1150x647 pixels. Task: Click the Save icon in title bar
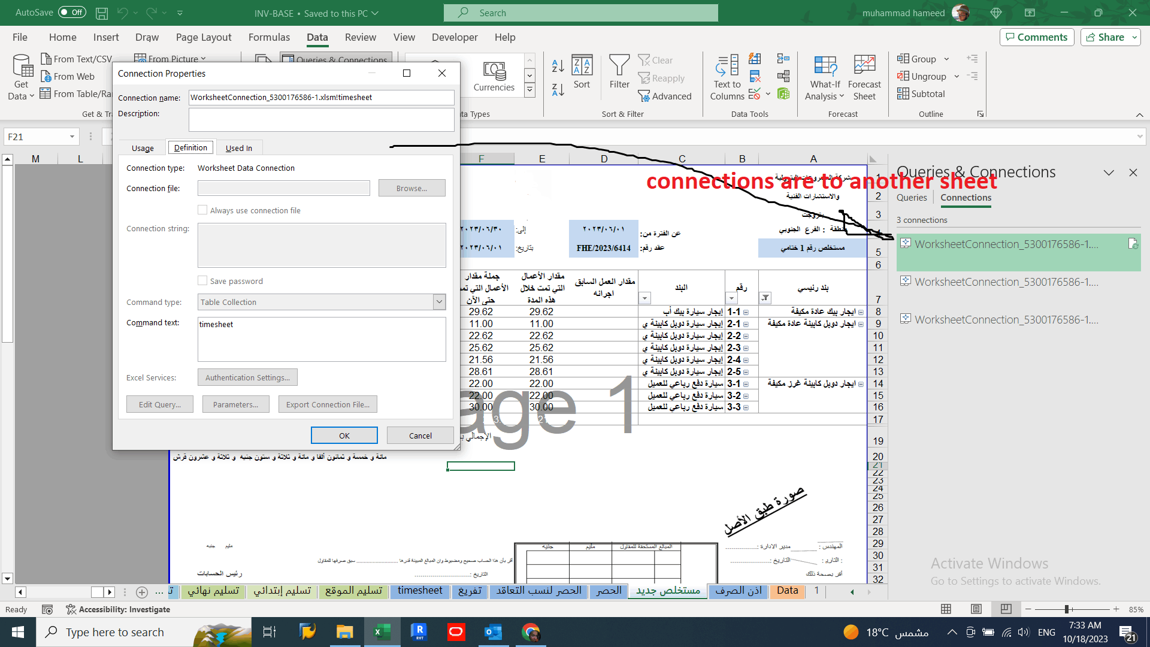pyautogui.click(x=102, y=13)
